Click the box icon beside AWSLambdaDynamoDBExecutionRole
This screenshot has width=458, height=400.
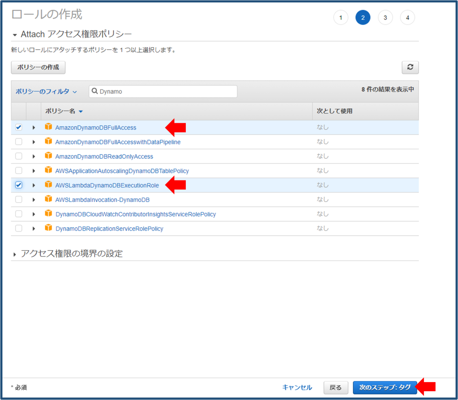coord(48,185)
